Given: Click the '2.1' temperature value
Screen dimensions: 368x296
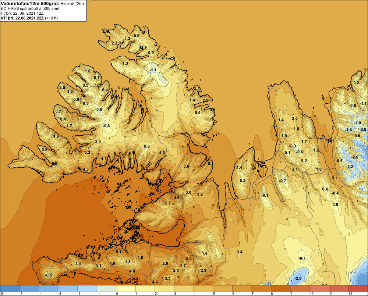Looking at the screenshot, I should (197, 88).
